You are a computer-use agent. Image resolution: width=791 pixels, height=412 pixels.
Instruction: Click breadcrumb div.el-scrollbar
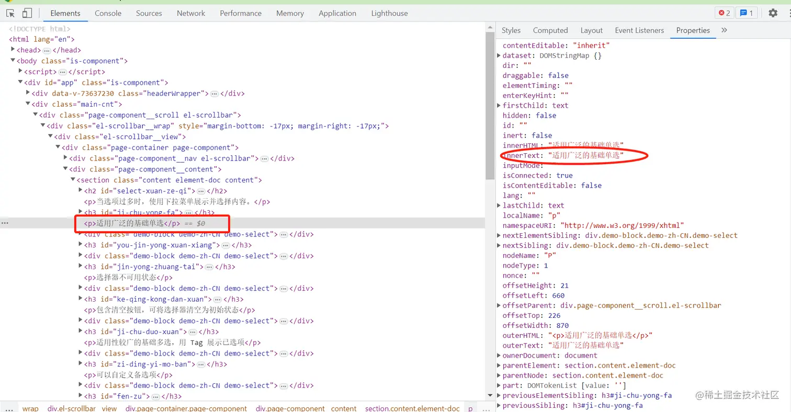72,408
